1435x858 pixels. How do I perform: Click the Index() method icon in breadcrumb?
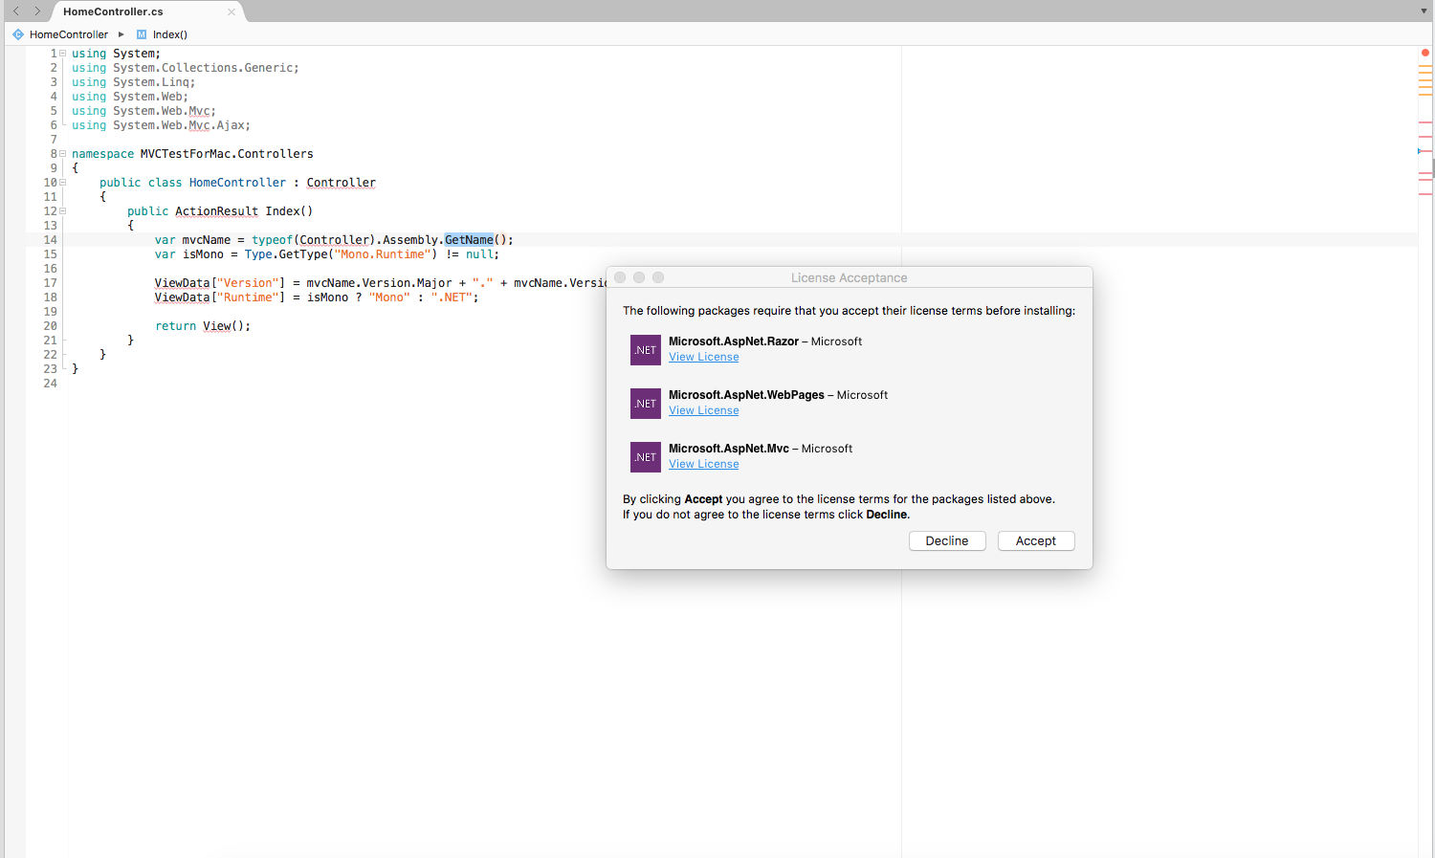(x=142, y=34)
